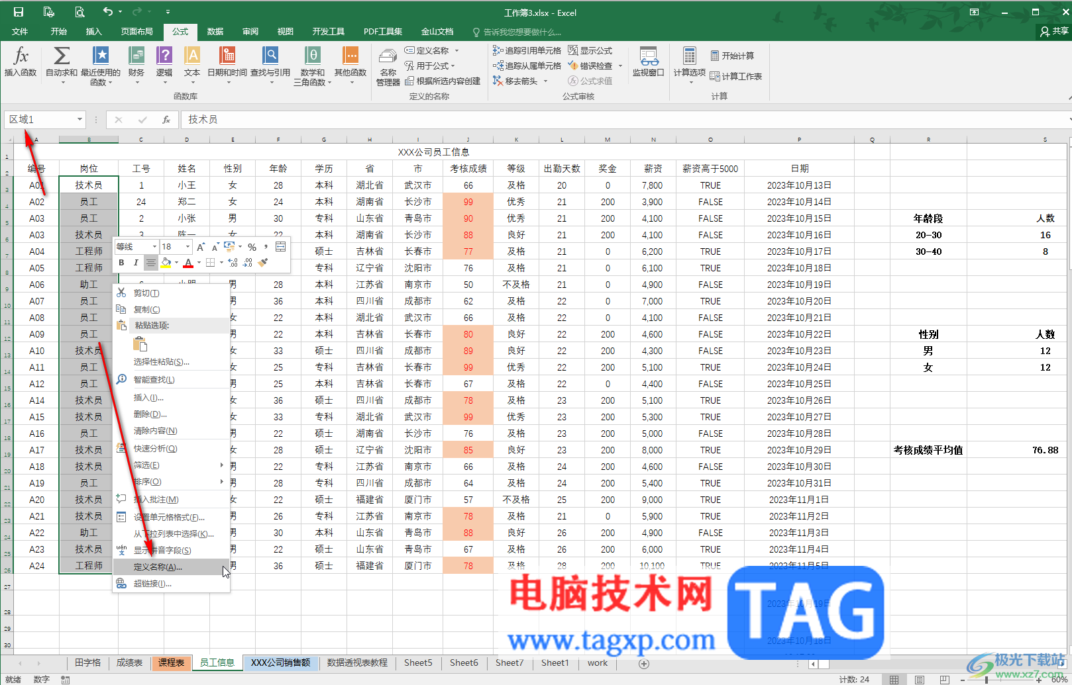Click the Format Painter brush in mini toolbar
The width and height of the screenshot is (1072, 685).
pyautogui.click(x=263, y=263)
